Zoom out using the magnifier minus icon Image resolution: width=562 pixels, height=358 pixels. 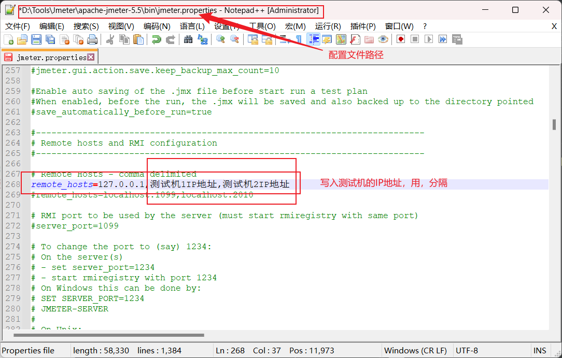[x=234, y=39]
